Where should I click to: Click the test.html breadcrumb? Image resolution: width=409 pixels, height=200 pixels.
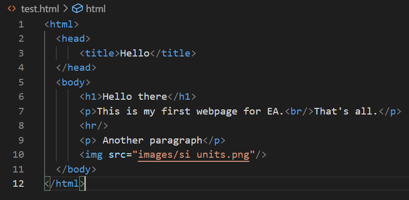[x=40, y=9]
